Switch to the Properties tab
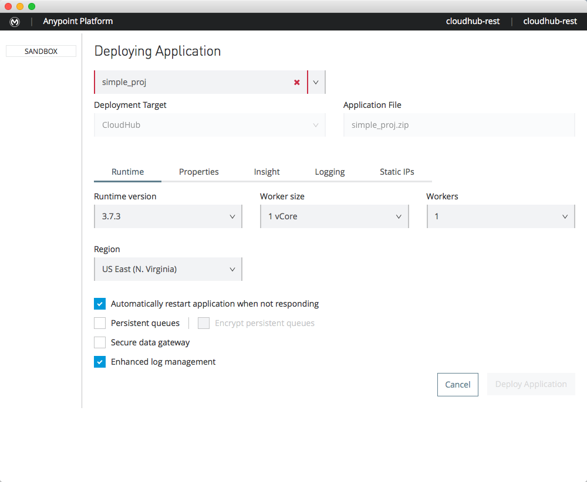 (x=198, y=172)
